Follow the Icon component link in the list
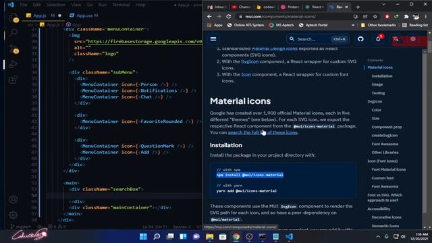Image resolution: width=432 pixels, height=243 pixels. (x=246, y=74)
